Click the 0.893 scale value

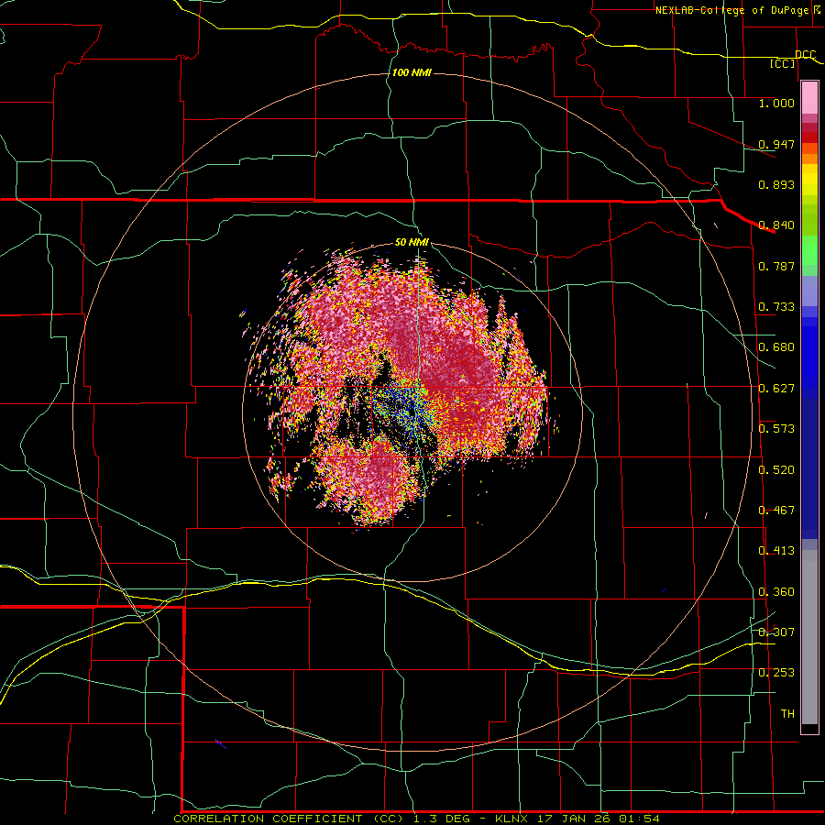tap(776, 184)
